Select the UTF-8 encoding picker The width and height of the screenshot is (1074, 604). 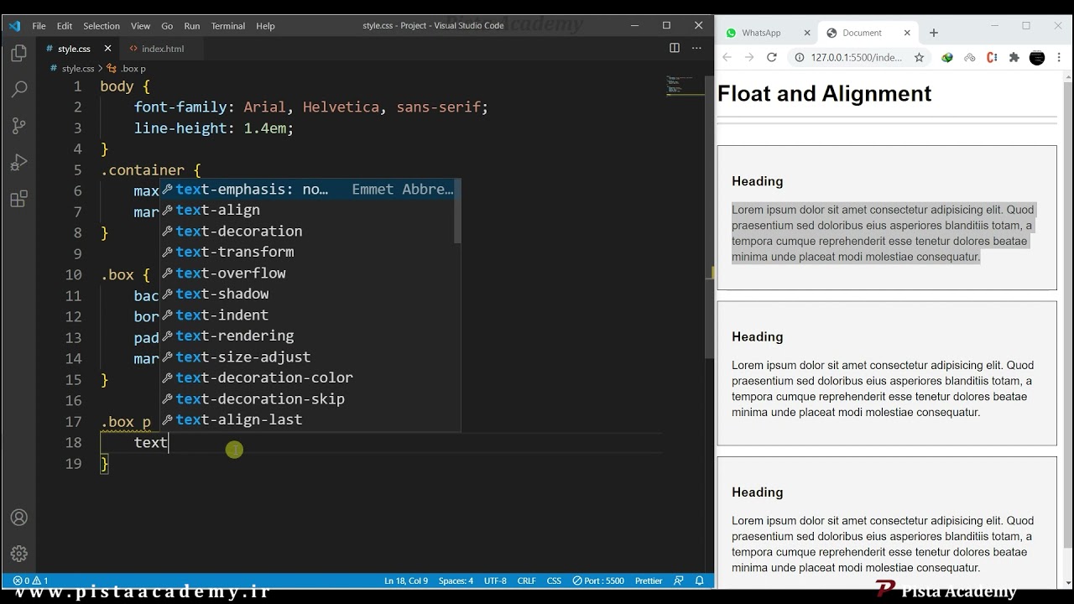(x=495, y=581)
